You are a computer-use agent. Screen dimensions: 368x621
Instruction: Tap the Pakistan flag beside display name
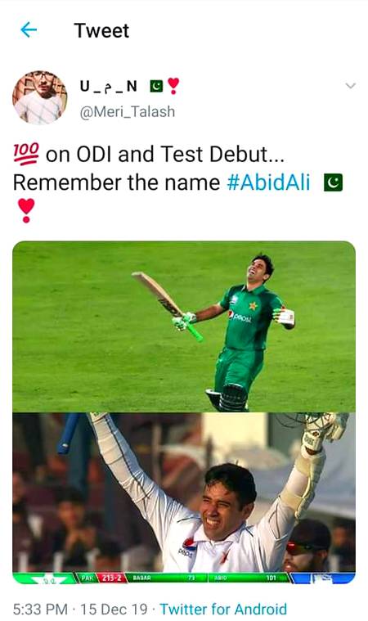click(156, 86)
